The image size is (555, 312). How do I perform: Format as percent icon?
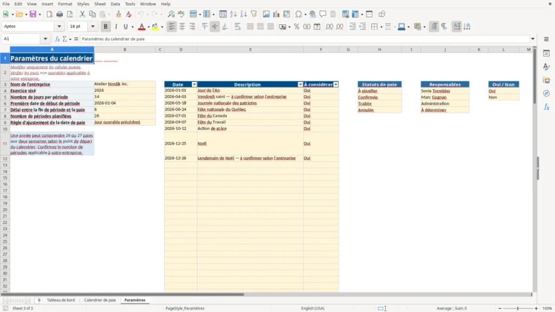[296, 27]
